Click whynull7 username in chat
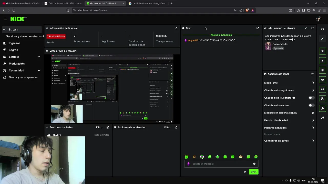This screenshot has height=184, width=328. tap(193, 40)
